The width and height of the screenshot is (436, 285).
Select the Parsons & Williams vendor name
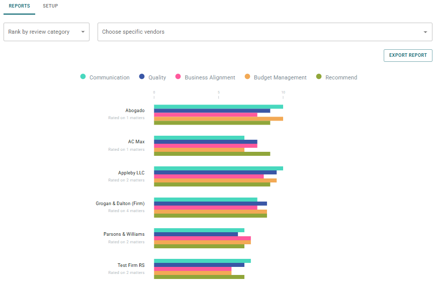(124, 234)
